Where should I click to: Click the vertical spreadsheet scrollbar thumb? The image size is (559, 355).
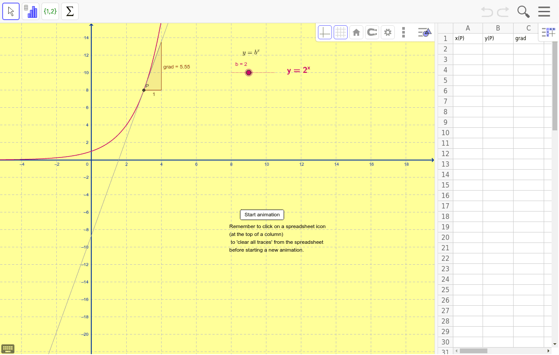click(x=555, y=86)
